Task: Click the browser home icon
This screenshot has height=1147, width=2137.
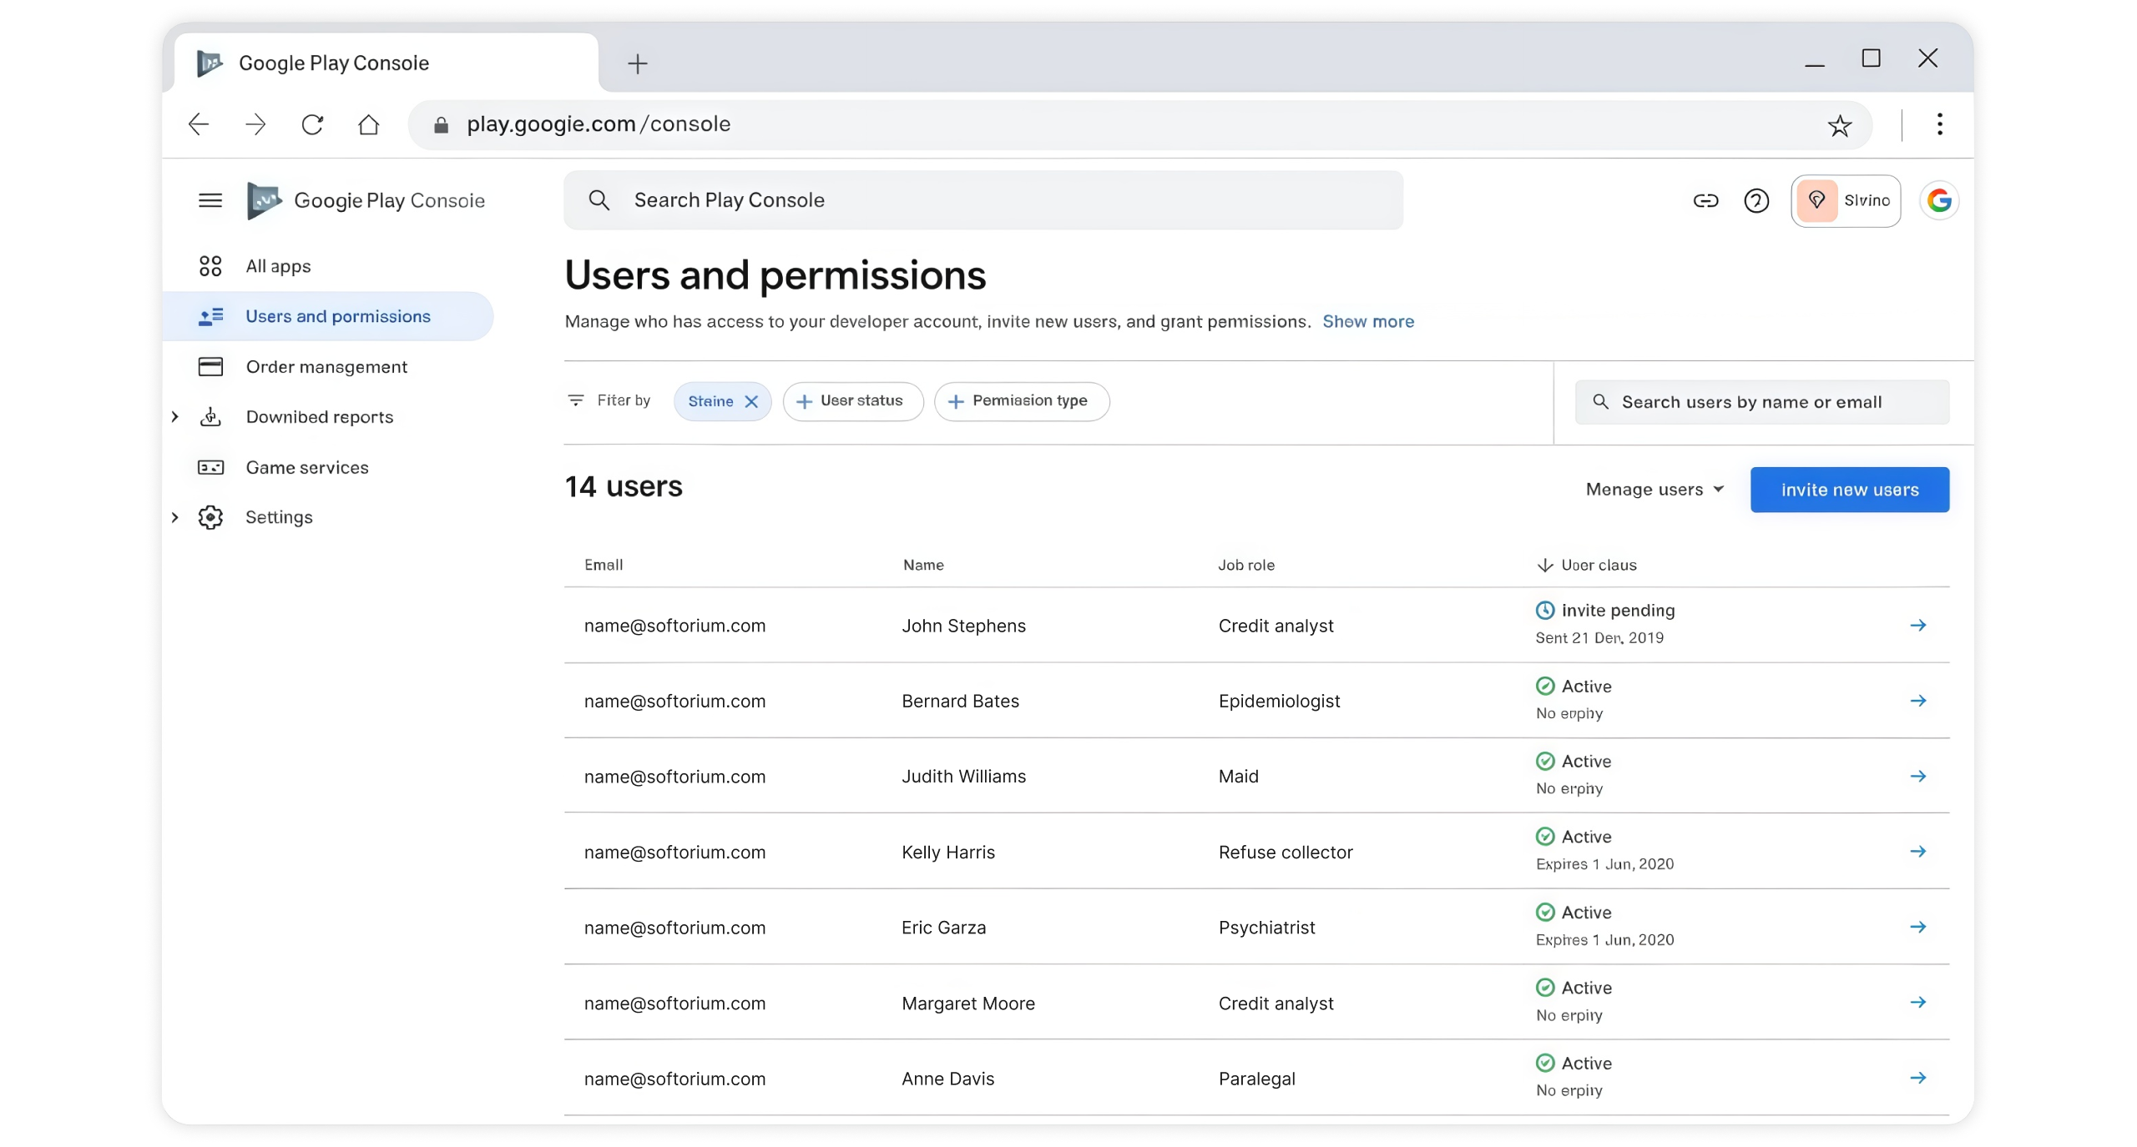Action: 368,125
